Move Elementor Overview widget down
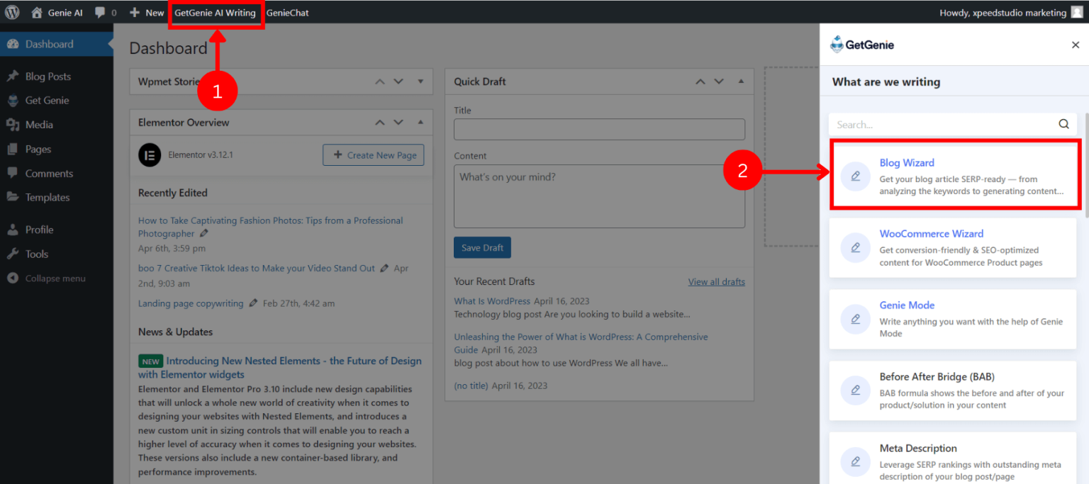Screen dimensions: 1089x484 tap(398, 123)
